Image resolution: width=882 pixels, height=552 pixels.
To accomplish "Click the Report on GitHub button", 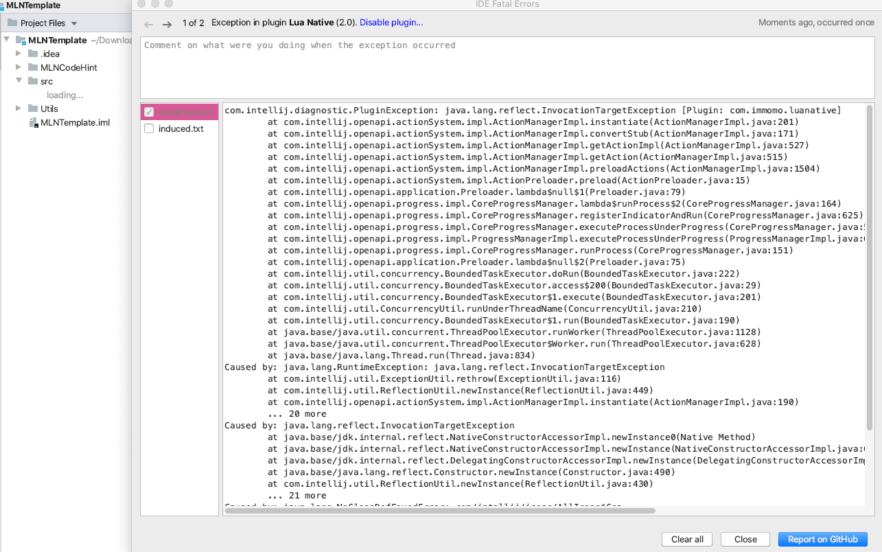I will tap(822, 539).
